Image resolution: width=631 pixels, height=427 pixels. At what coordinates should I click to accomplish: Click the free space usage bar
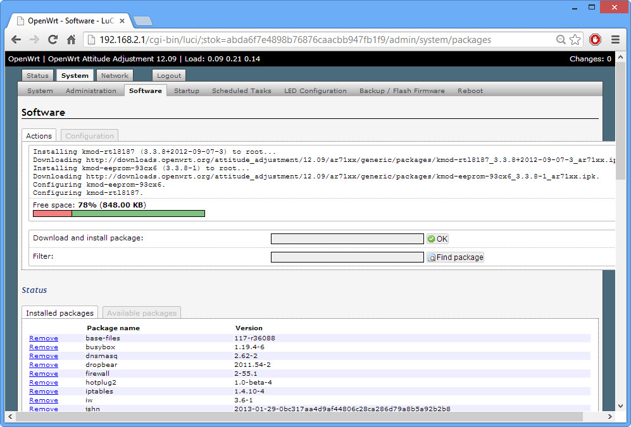[119, 214]
